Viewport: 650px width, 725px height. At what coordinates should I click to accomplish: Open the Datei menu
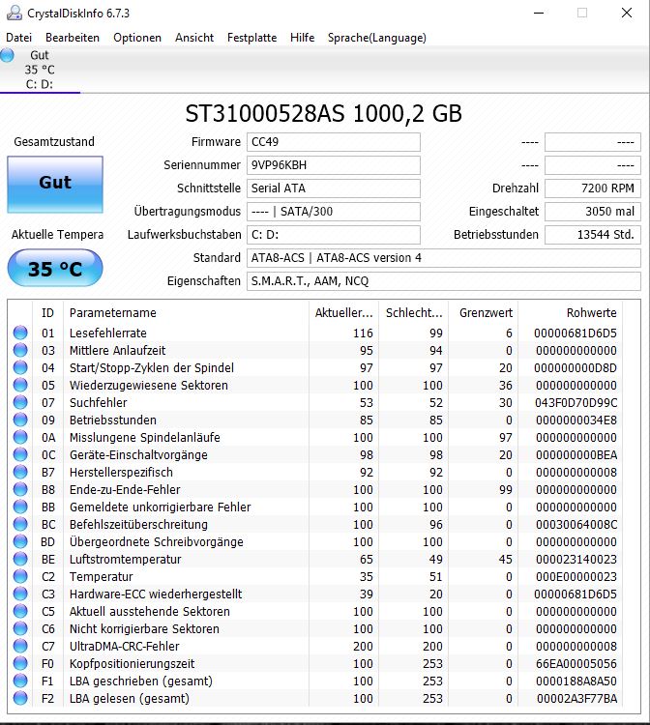coord(19,38)
